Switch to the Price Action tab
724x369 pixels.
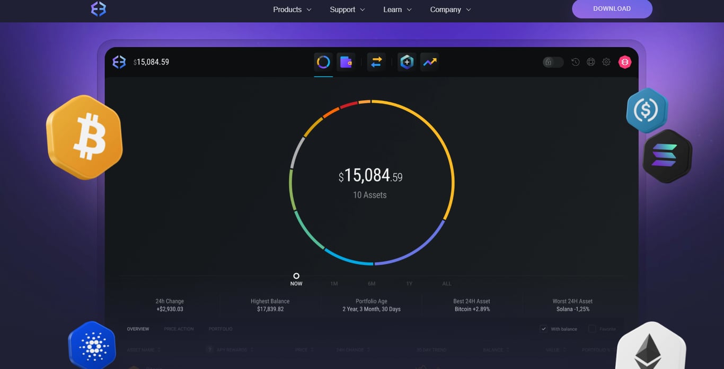coord(179,329)
